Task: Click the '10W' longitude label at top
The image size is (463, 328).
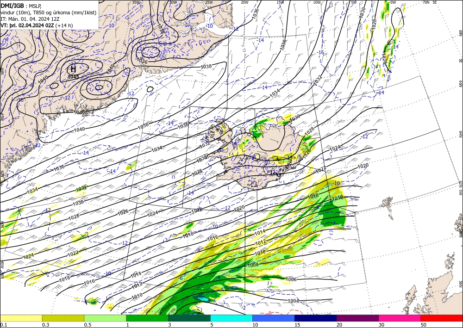Action: pos(317,2)
